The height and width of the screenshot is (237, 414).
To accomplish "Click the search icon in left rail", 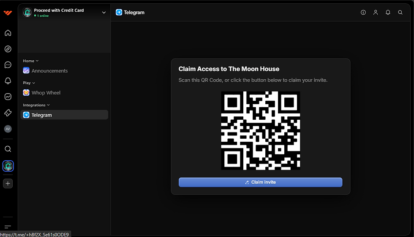I will click(x=8, y=149).
